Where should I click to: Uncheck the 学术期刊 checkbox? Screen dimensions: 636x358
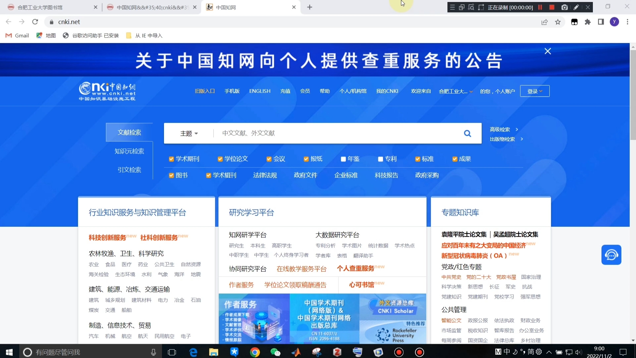171,159
